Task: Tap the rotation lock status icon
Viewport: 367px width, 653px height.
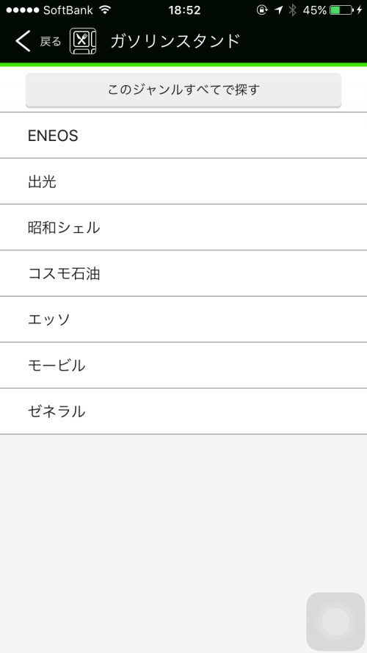Action: click(x=262, y=10)
